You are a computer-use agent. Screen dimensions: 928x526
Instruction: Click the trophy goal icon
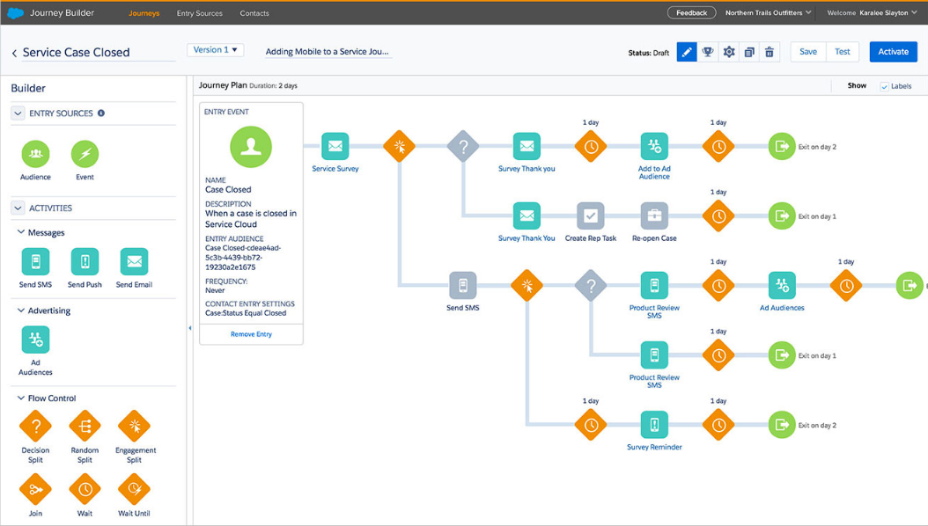point(707,52)
